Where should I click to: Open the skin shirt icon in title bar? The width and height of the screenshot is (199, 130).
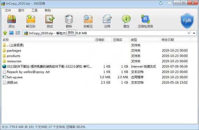click(x=161, y=3)
